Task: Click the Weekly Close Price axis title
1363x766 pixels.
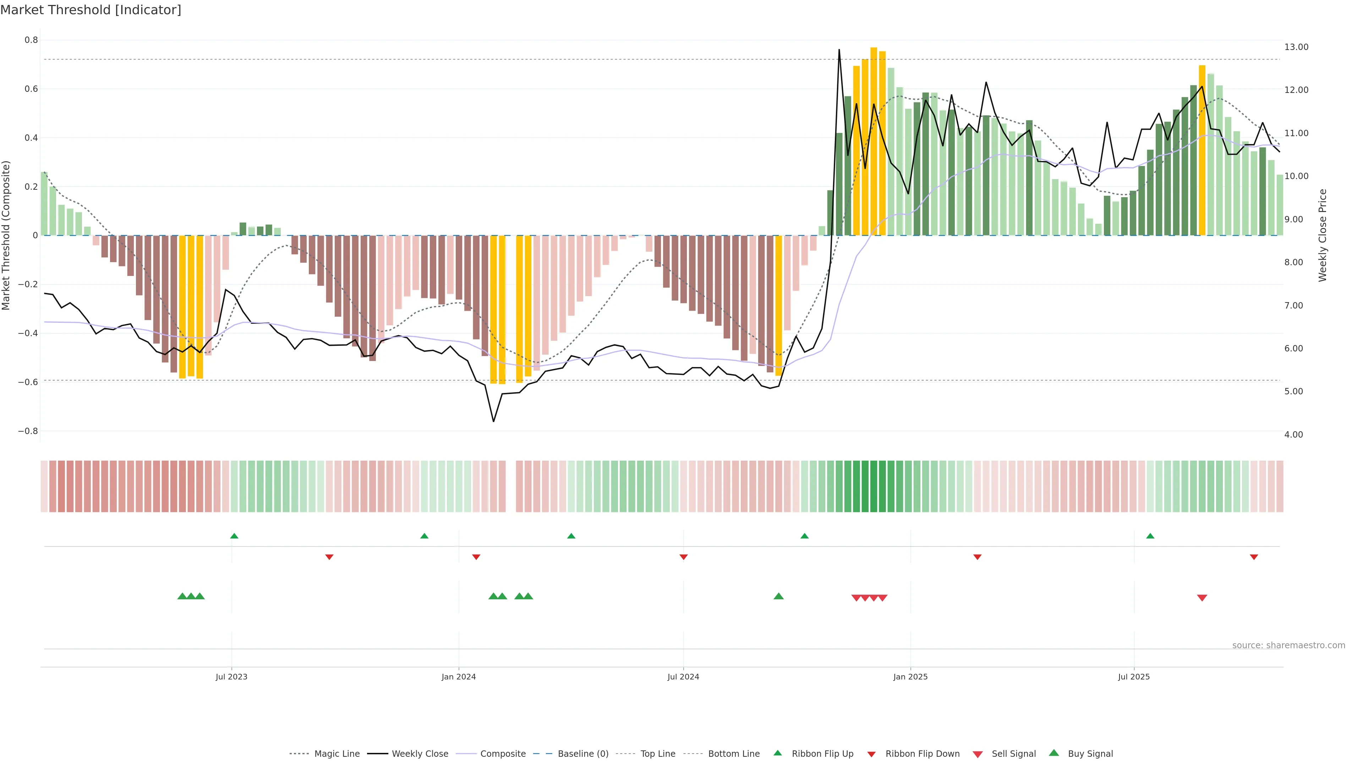Action: click(1322, 235)
